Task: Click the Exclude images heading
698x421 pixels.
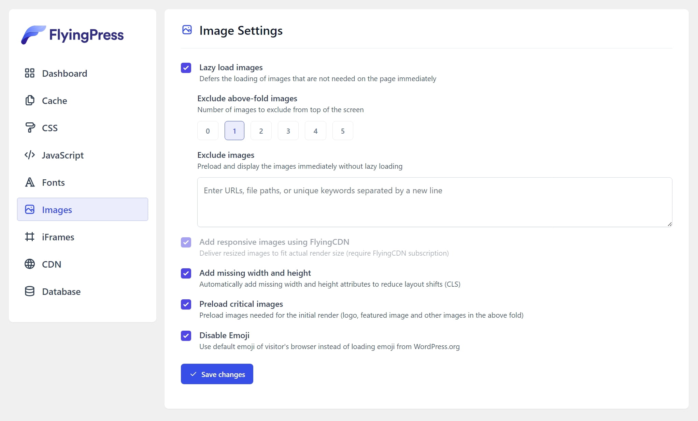Action: (226, 155)
